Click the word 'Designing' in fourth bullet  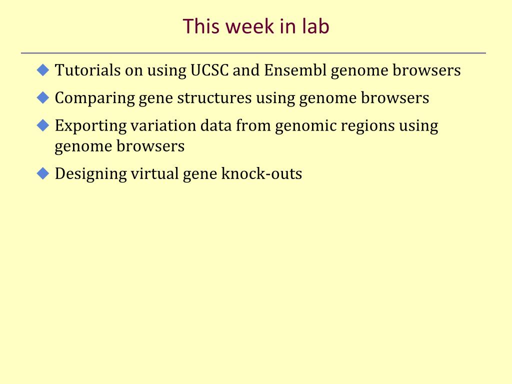click(x=91, y=174)
